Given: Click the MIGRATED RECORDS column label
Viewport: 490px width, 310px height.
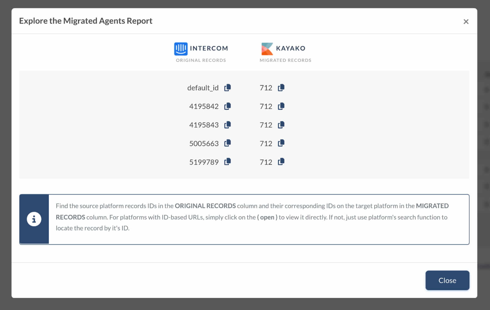Looking at the screenshot, I should click(x=286, y=60).
